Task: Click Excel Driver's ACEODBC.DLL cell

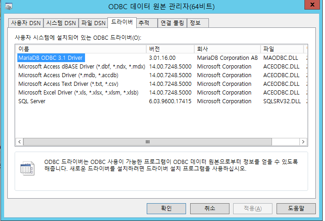Action: point(281,93)
